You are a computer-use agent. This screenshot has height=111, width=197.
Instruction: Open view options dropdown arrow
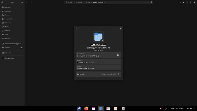click(x=183, y=2)
